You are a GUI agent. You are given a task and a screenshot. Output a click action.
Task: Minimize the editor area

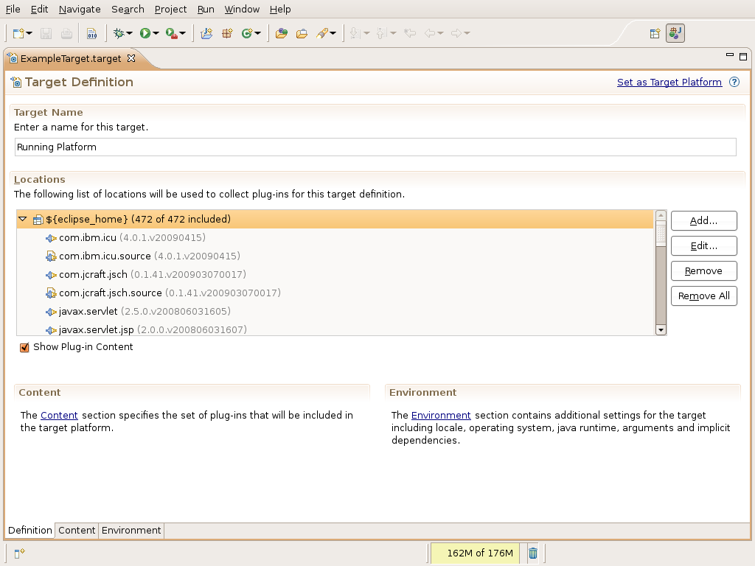pyautogui.click(x=729, y=56)
